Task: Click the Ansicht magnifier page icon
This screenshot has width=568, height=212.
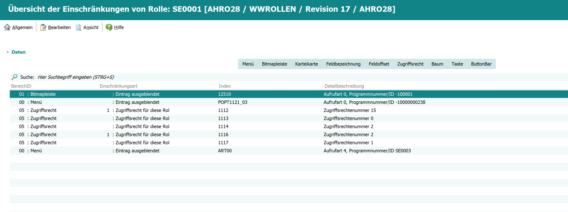Action: 78,27
